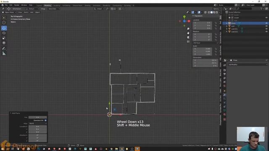Click the pan hand viewport icon
The height and width of the screenshot is (151, 269).
188,33
